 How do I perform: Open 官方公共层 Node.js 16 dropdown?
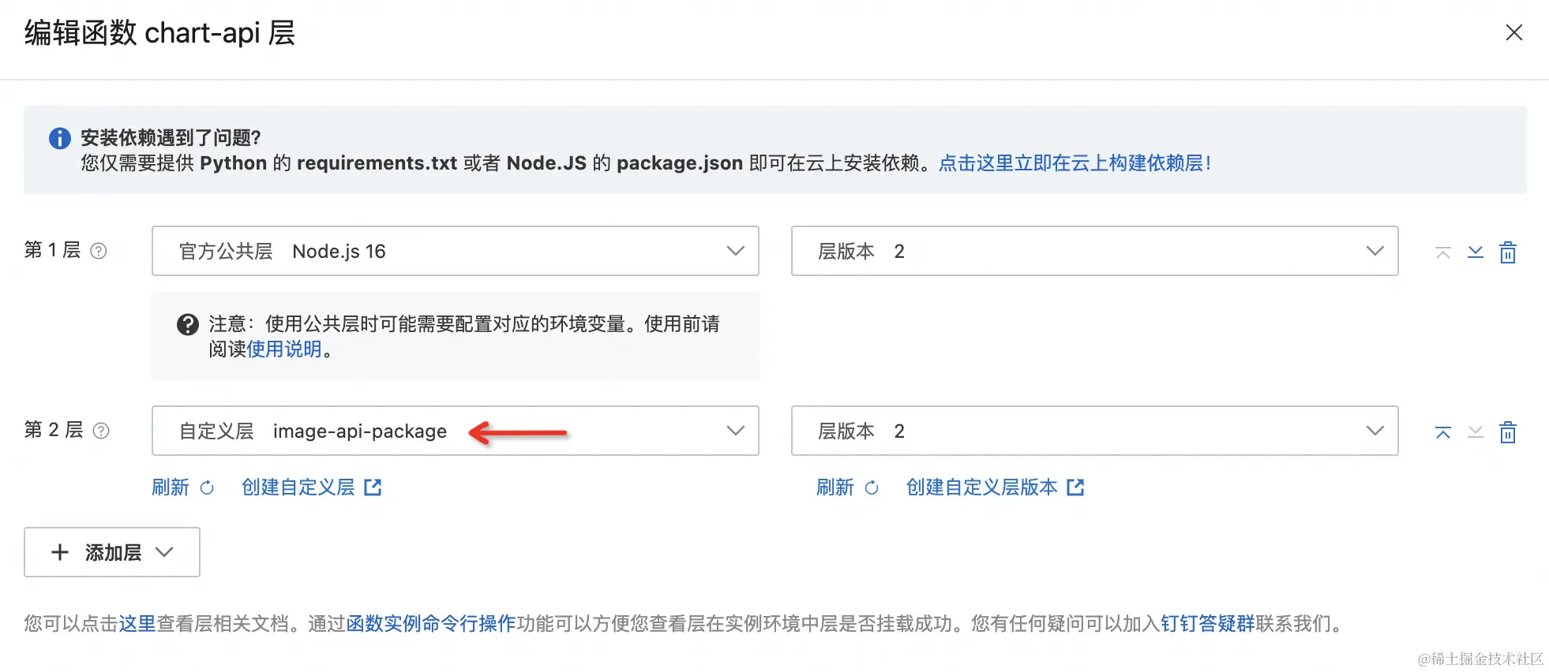[x=455, y=251]
